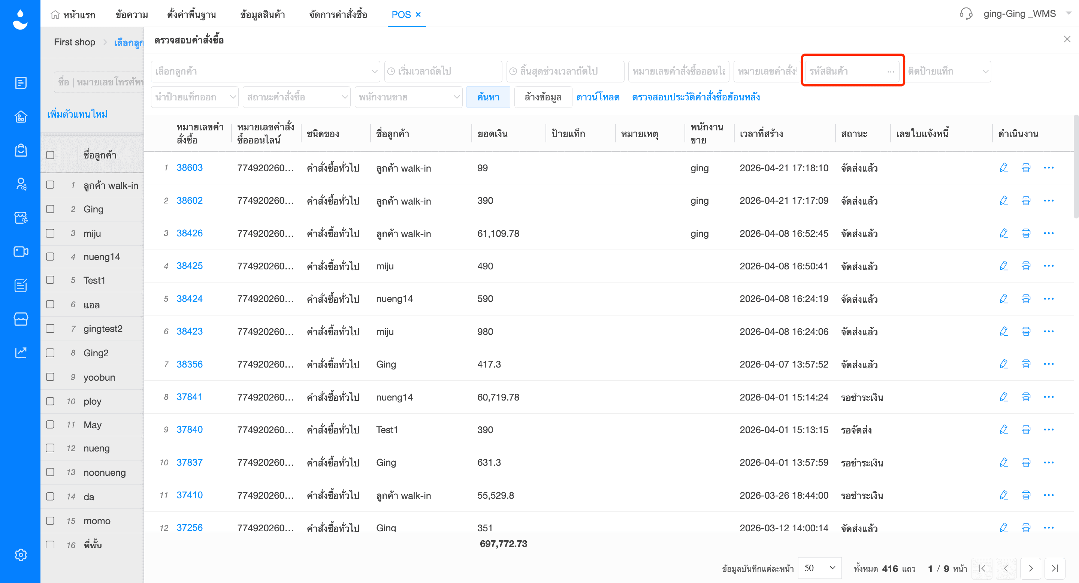Open the ellipsis picker in รหัสสินค้า field
The image size is (1079, 583).
point(891,72)
